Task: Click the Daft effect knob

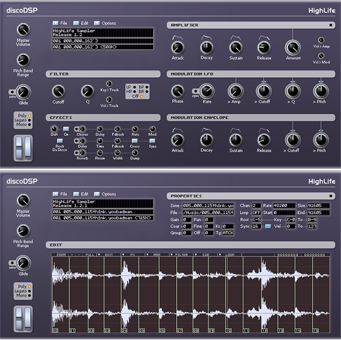Action: tap(54, 128)
